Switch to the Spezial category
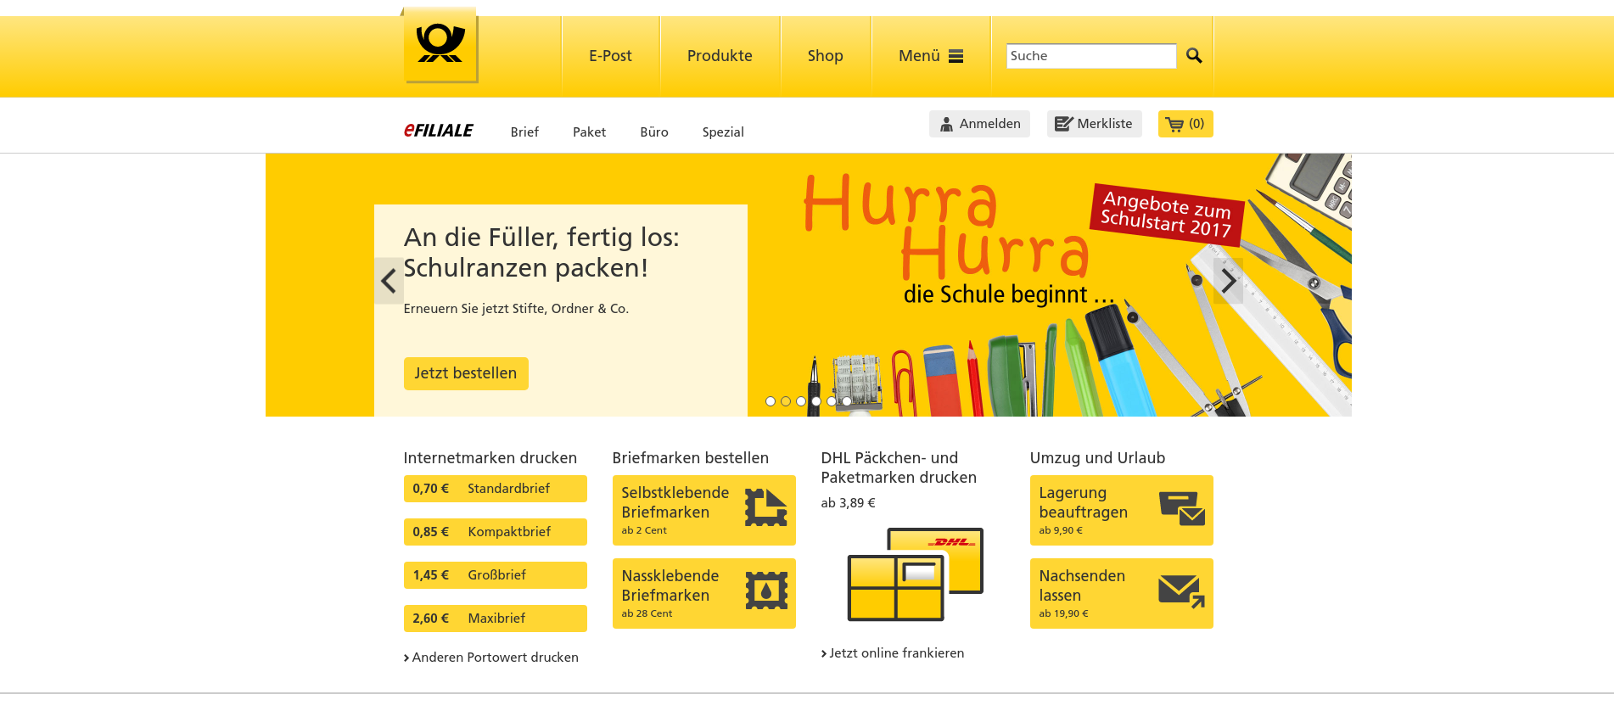Image resolution: width=1614 pixels, height=711 pixels. pos(723,132)
